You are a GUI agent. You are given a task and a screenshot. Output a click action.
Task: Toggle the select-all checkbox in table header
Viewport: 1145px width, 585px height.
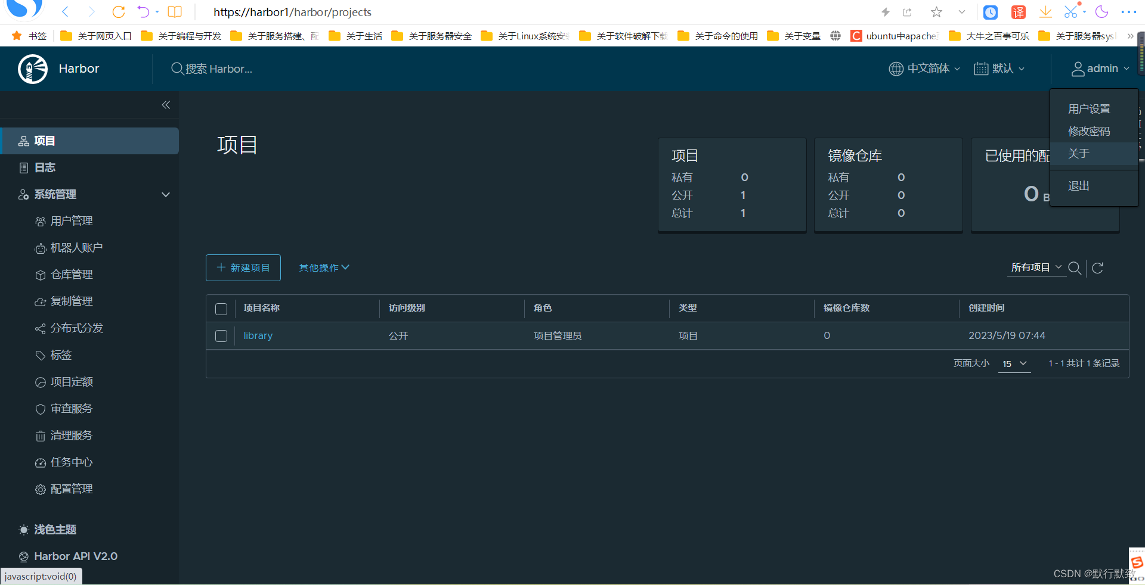click(x=221, y=309)
